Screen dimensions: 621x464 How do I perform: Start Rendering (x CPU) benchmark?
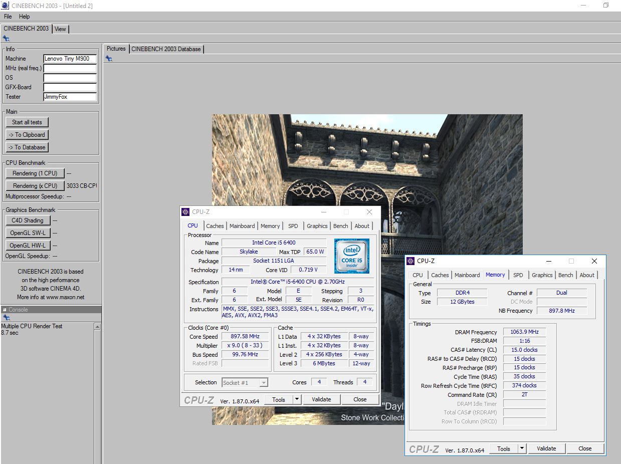pyautogui.click(x=35, y=186)
